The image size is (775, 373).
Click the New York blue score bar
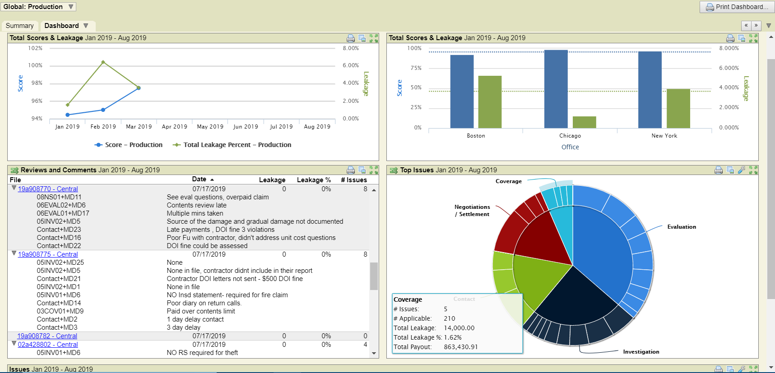coord(650,90)
